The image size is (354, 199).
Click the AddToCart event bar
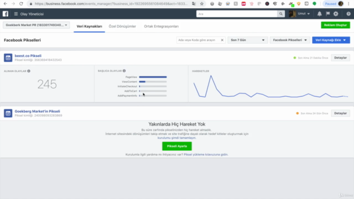click(153, 91)
